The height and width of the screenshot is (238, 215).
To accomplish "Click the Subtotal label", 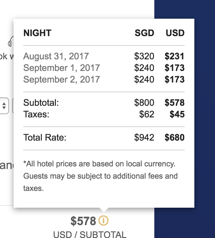I will (x=41, y=103).
